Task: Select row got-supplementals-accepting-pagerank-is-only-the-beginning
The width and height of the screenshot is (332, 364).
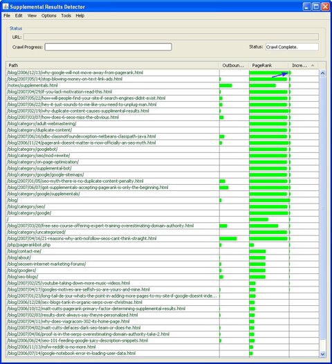Action: [x=163, y=188]
